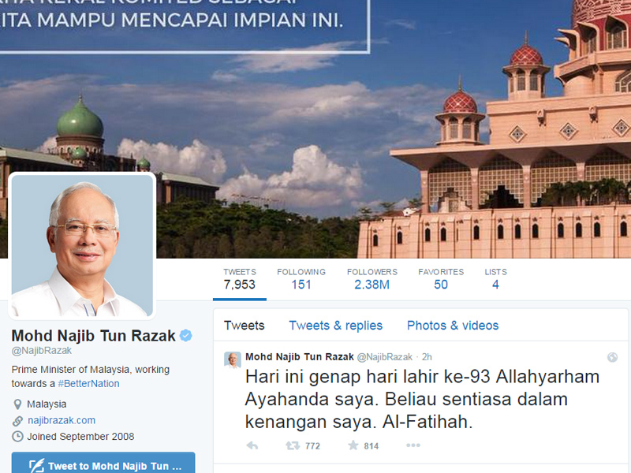This screenshot has height=473, width=631.
Task: Open the 50 Favorites page
Action: [x=441, y=279]
